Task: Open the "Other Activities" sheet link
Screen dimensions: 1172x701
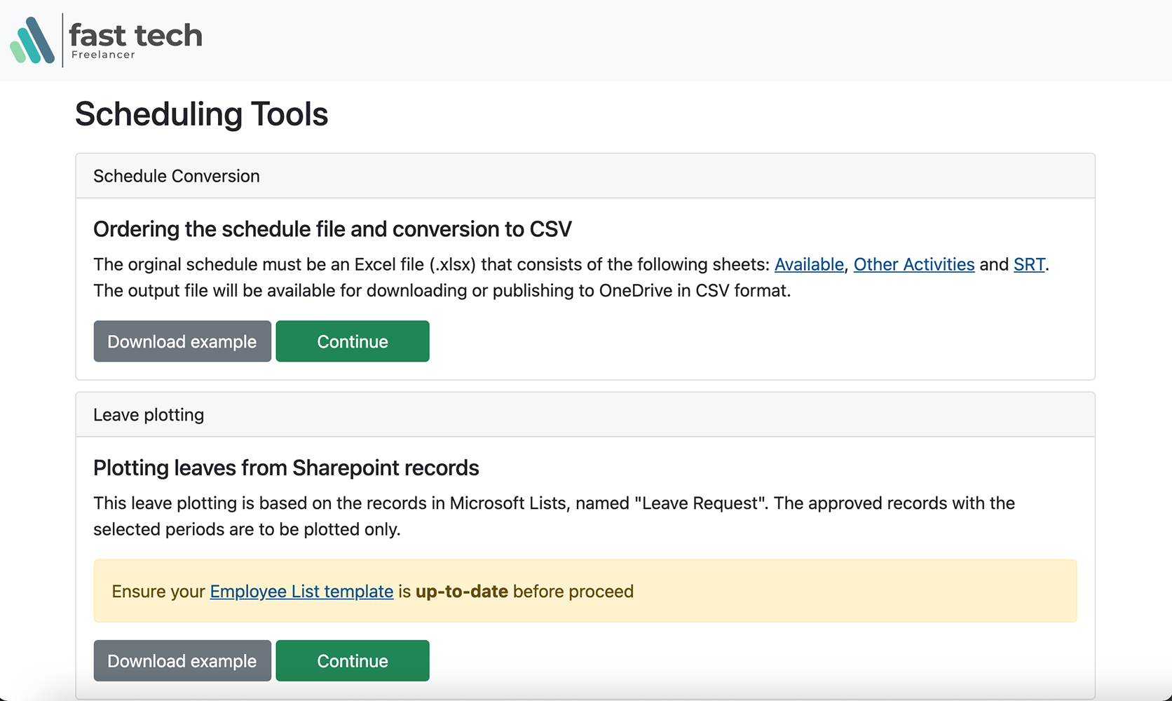Action: pyautogui.click(x=913, y=264)
